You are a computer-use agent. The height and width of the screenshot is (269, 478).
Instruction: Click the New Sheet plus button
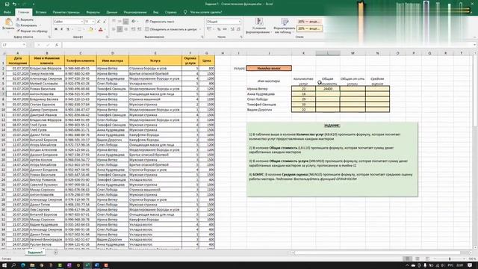click(55, 253)
